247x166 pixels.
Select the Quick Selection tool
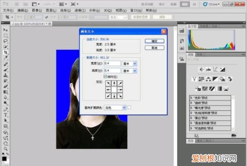pyautogui.click(x=5, y=47)
